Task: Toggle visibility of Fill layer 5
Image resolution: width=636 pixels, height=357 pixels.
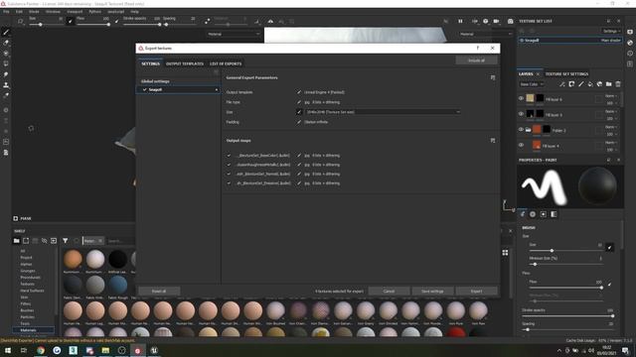Action: pos(521,114)
